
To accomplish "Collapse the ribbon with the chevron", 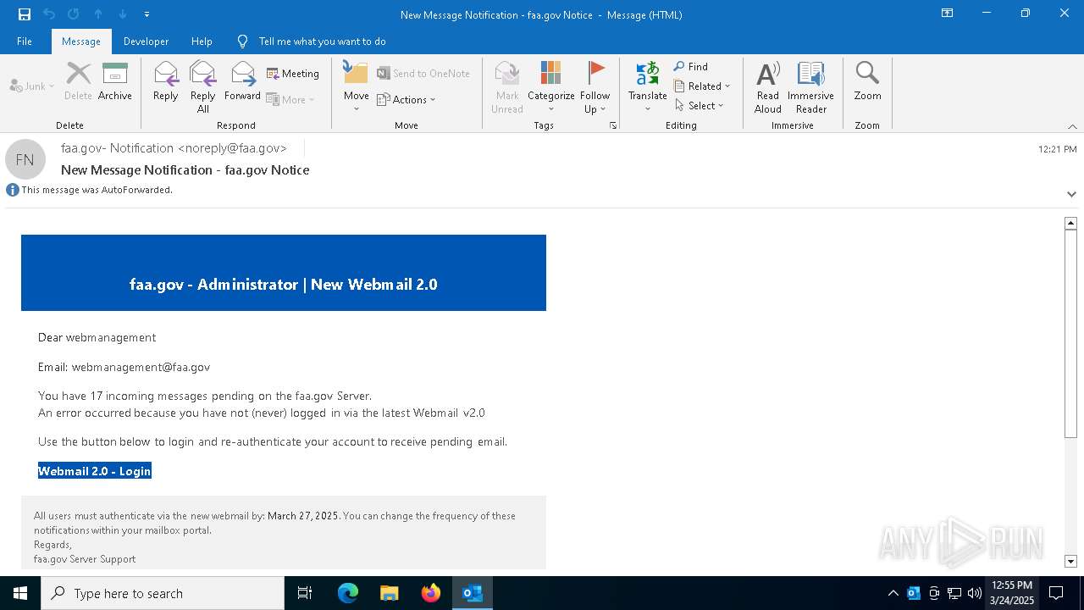I will click(x=1072, y=126).
